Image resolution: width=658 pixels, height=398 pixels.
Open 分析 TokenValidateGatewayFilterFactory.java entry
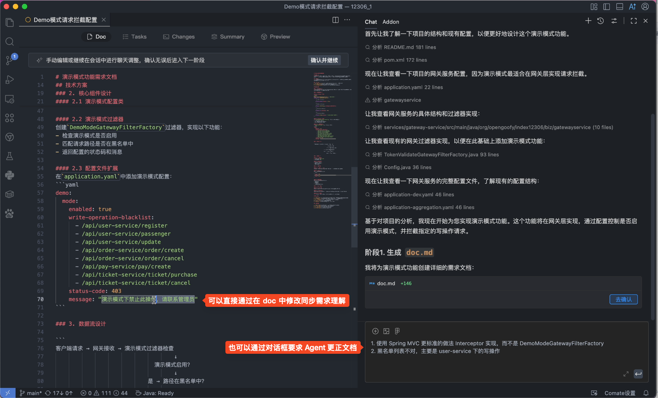(432, 154)
